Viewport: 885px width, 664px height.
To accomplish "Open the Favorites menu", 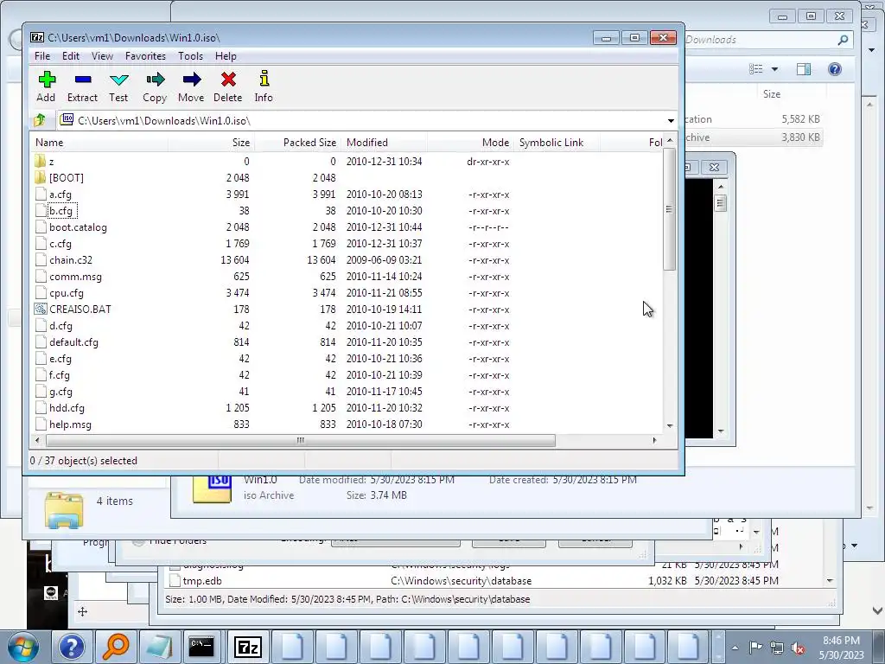I will [145, 56].
